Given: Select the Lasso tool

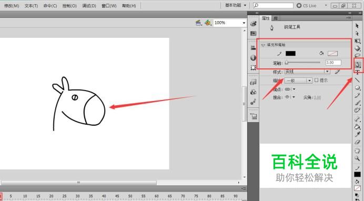Looking at the screenshot, I should 357,55.
